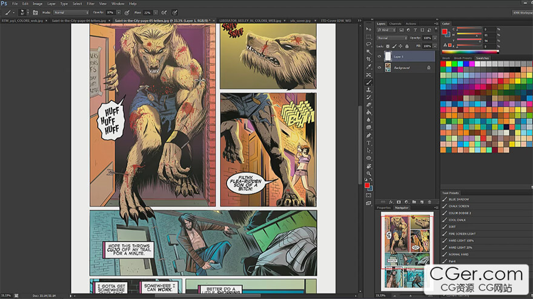Image resolution: width=533 pixels, height=299 pixels.
Task: Toggle tablet pressure controls size button
Action: (x=174, y=13)
